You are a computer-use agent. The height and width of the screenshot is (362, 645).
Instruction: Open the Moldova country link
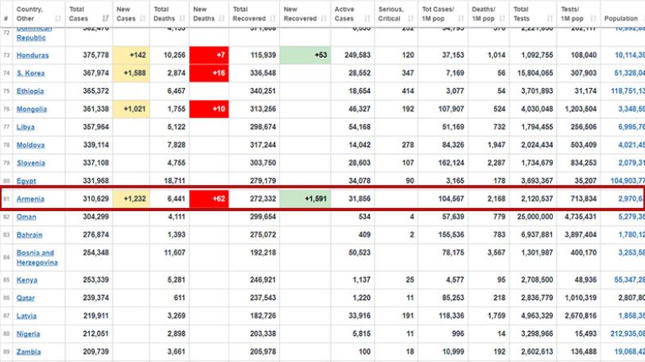pos(30,145)
